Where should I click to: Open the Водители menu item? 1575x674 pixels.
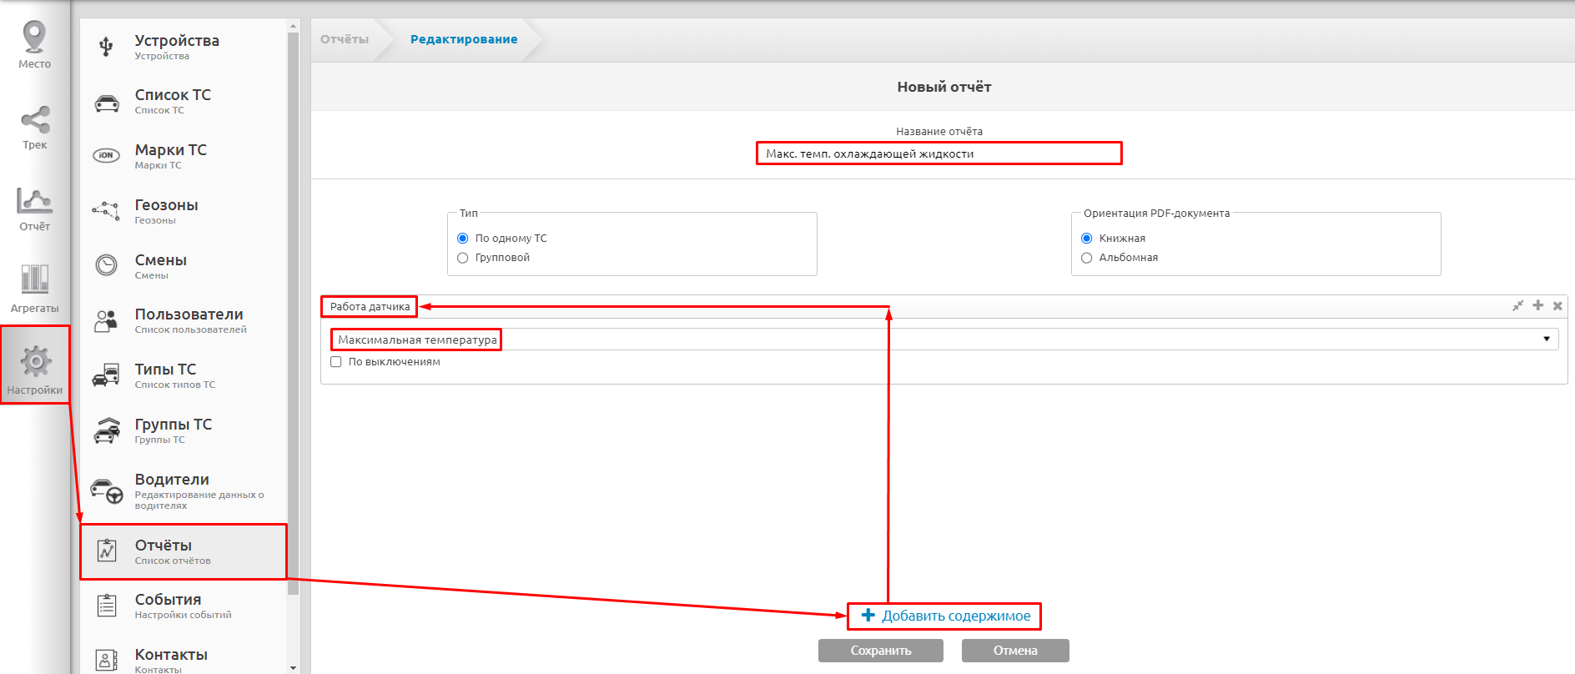(184, 491)
